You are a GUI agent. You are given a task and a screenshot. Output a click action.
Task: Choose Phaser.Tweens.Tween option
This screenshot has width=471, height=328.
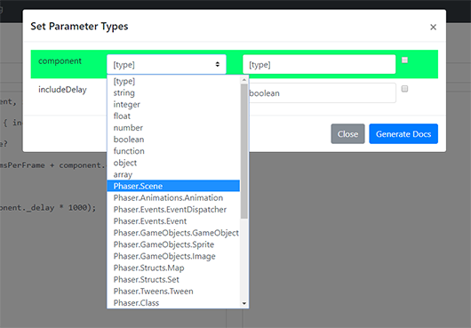(173, 291)
